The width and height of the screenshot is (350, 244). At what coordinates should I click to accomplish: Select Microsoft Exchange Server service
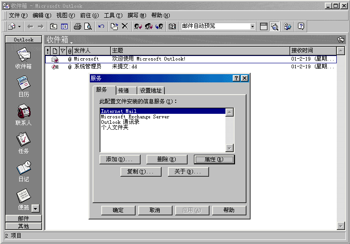click(x=163, y=117)
